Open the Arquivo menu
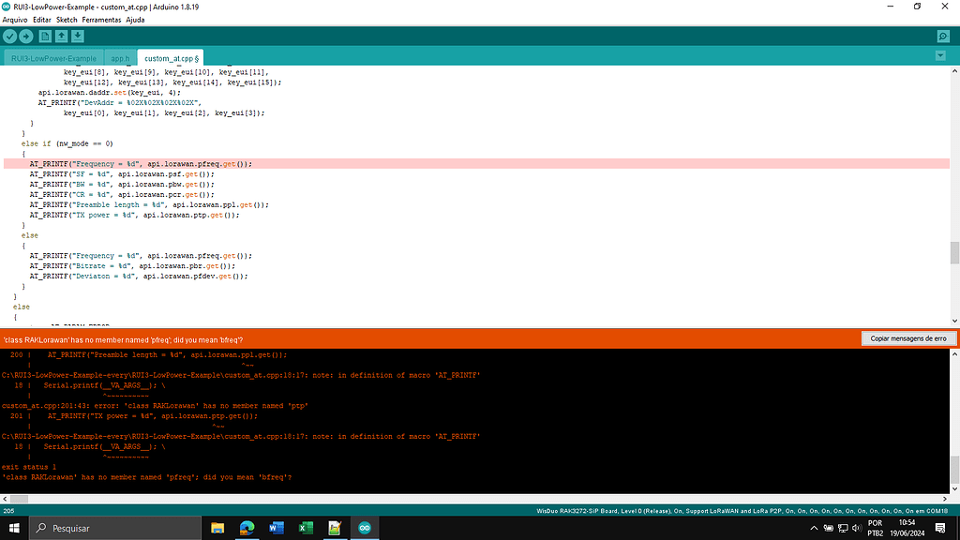The image size is (960, 540). (x=15, y=19)
